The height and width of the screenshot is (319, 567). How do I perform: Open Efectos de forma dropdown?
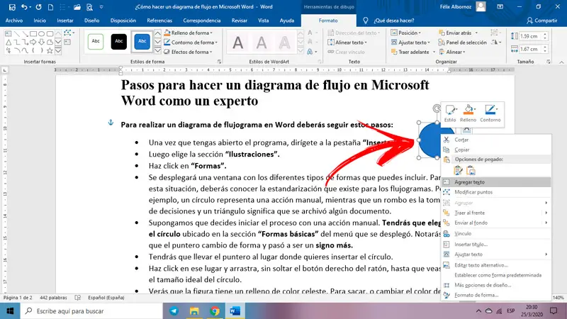188,52
